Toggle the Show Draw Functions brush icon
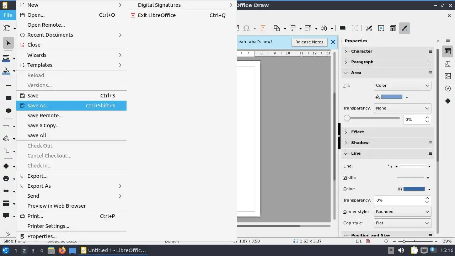 pos(405,28)
